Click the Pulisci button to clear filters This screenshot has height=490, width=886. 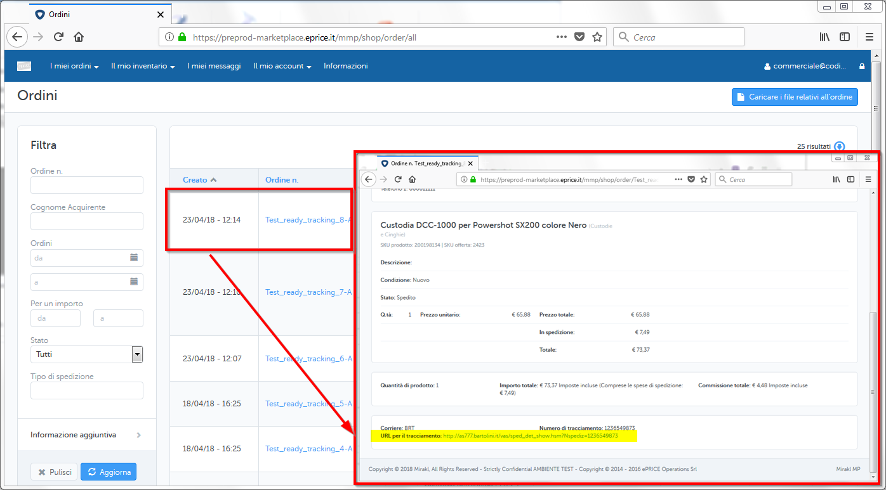pos(55,472)
